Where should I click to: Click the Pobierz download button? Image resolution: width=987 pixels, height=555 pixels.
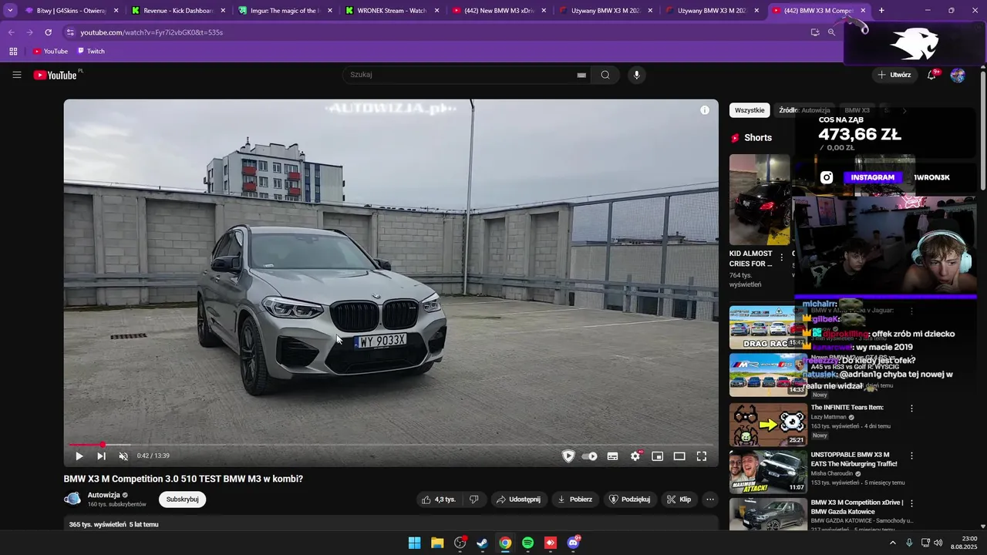coord(575,499)
